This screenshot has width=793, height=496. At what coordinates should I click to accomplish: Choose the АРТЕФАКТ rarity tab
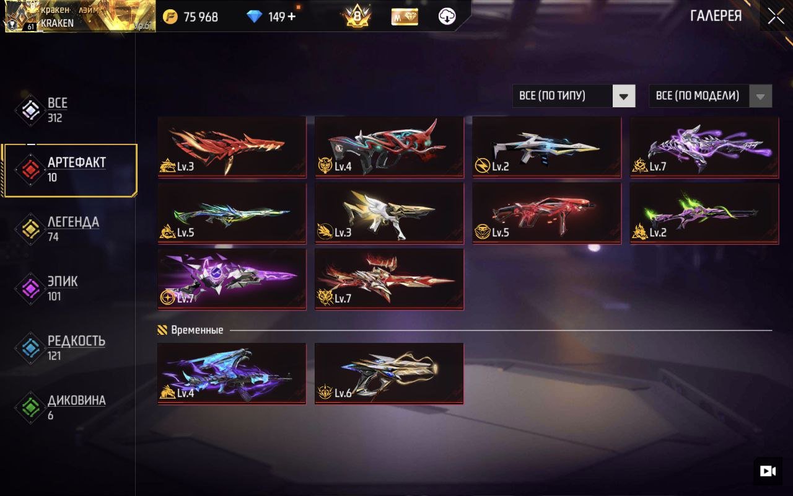click(69, 170)
